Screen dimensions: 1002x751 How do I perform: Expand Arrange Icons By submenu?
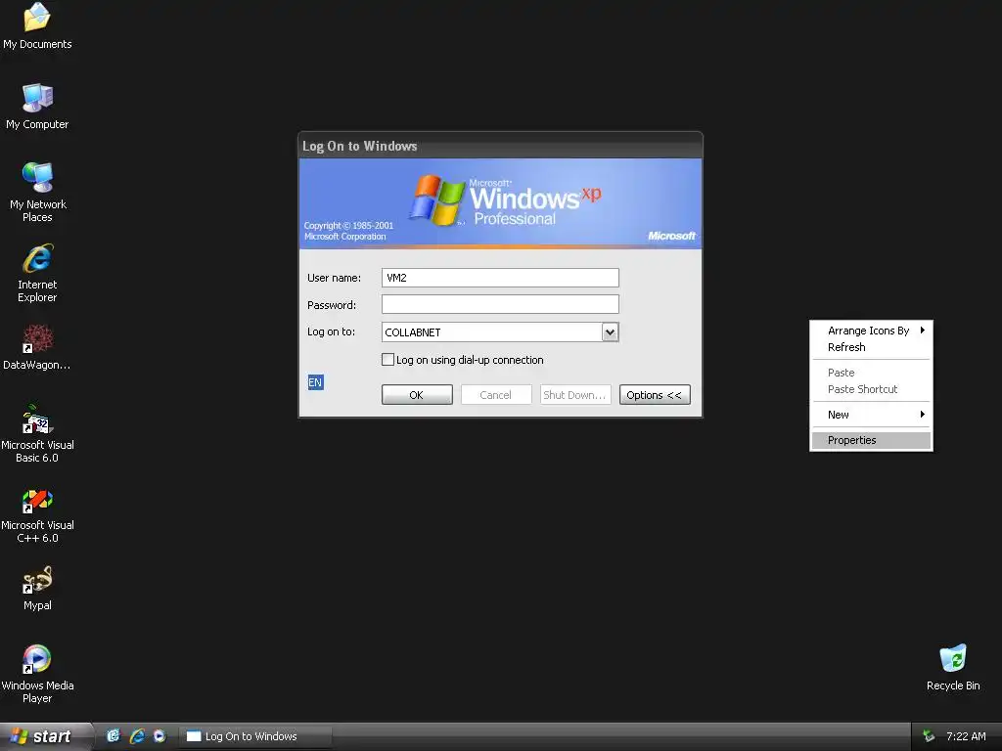(871, 331)
